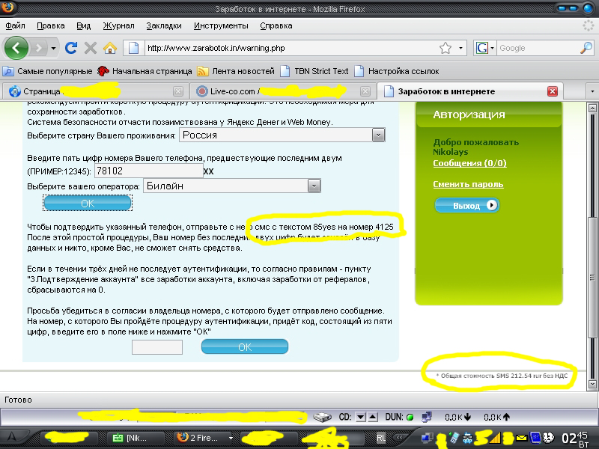This screenshot has height=449, width=599.
Task: Go to the Home page icon
Action: click(109, 48)
